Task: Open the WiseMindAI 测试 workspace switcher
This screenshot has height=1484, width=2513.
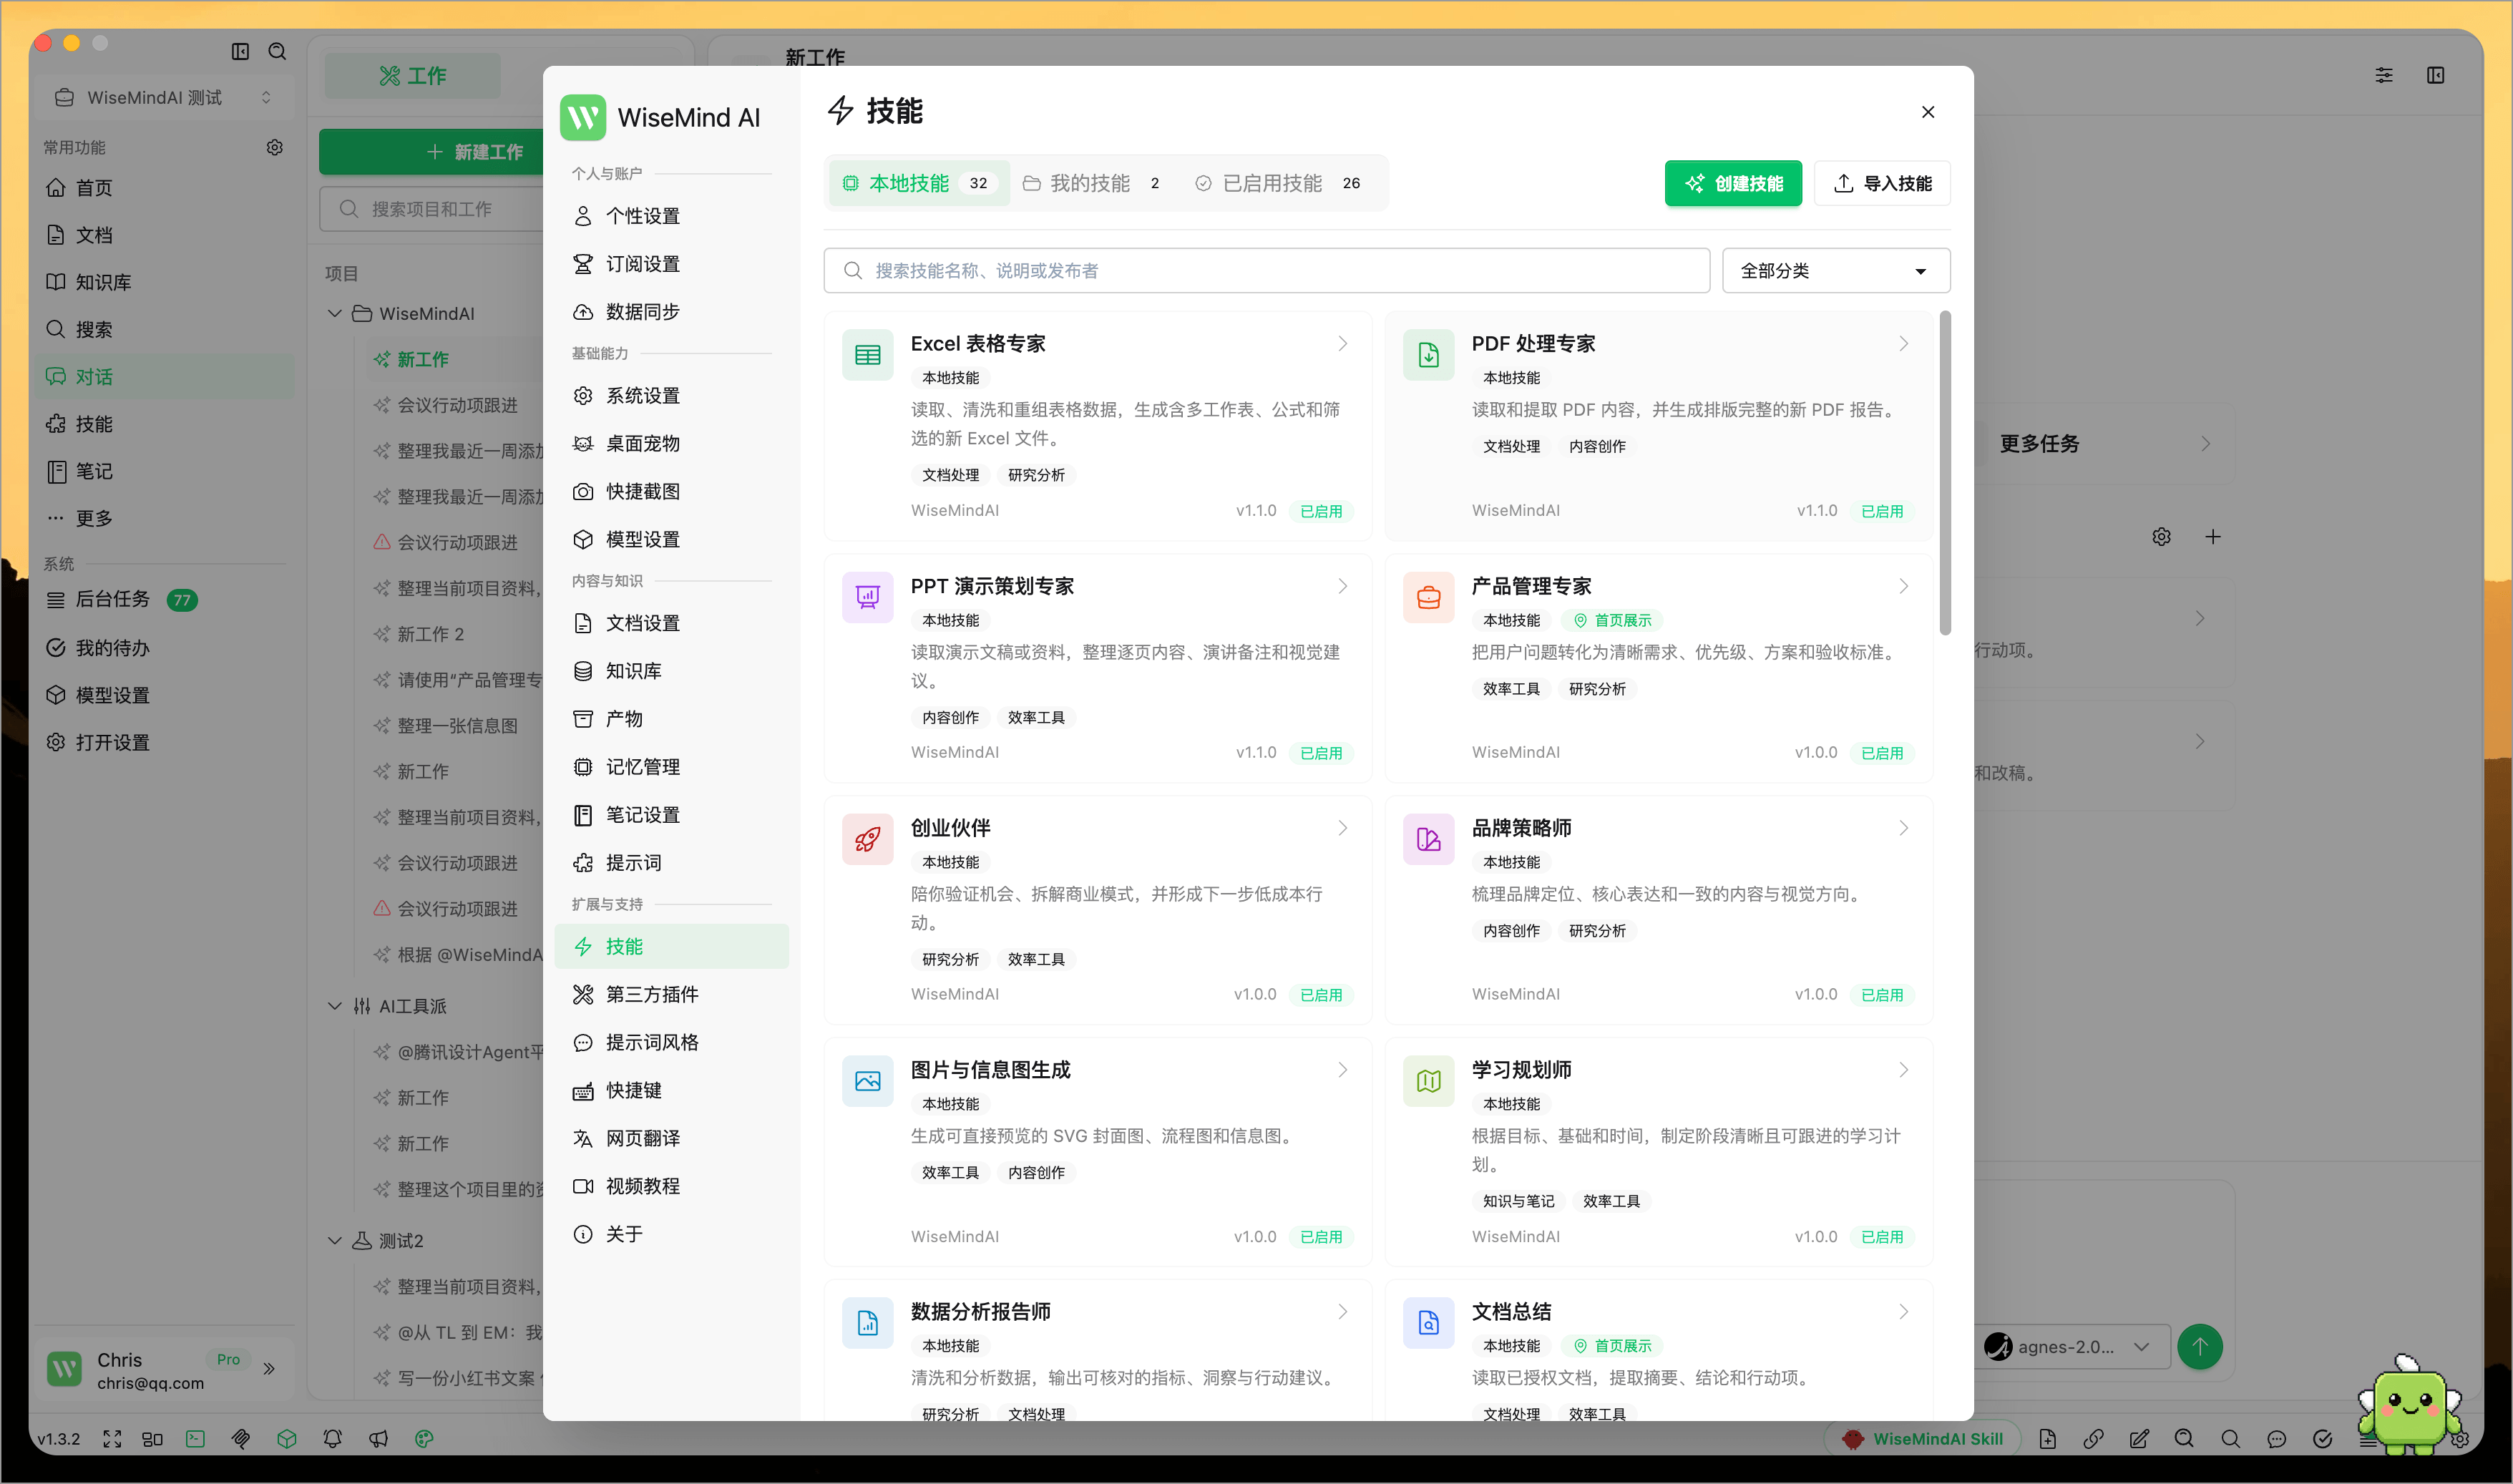Action: [x=163, y=97]
